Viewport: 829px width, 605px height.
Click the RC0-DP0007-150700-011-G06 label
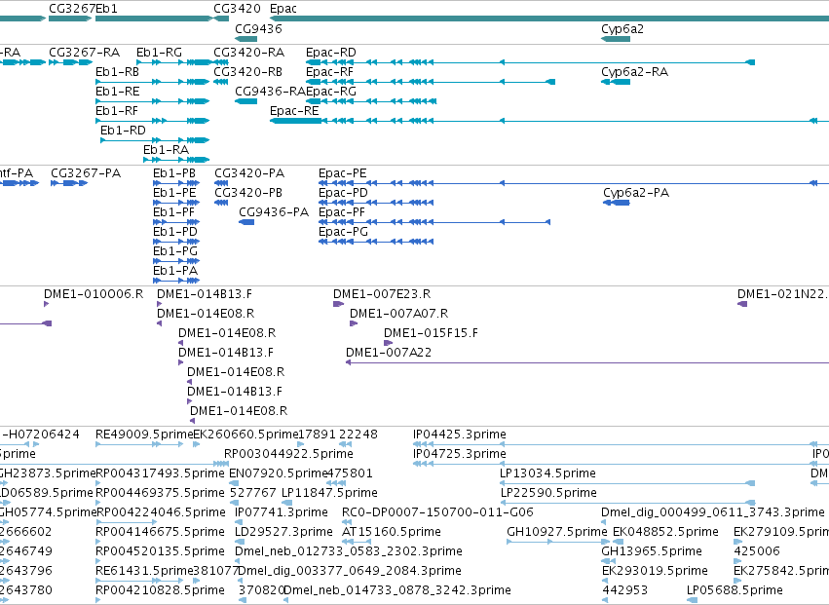(x=437, y=512)
